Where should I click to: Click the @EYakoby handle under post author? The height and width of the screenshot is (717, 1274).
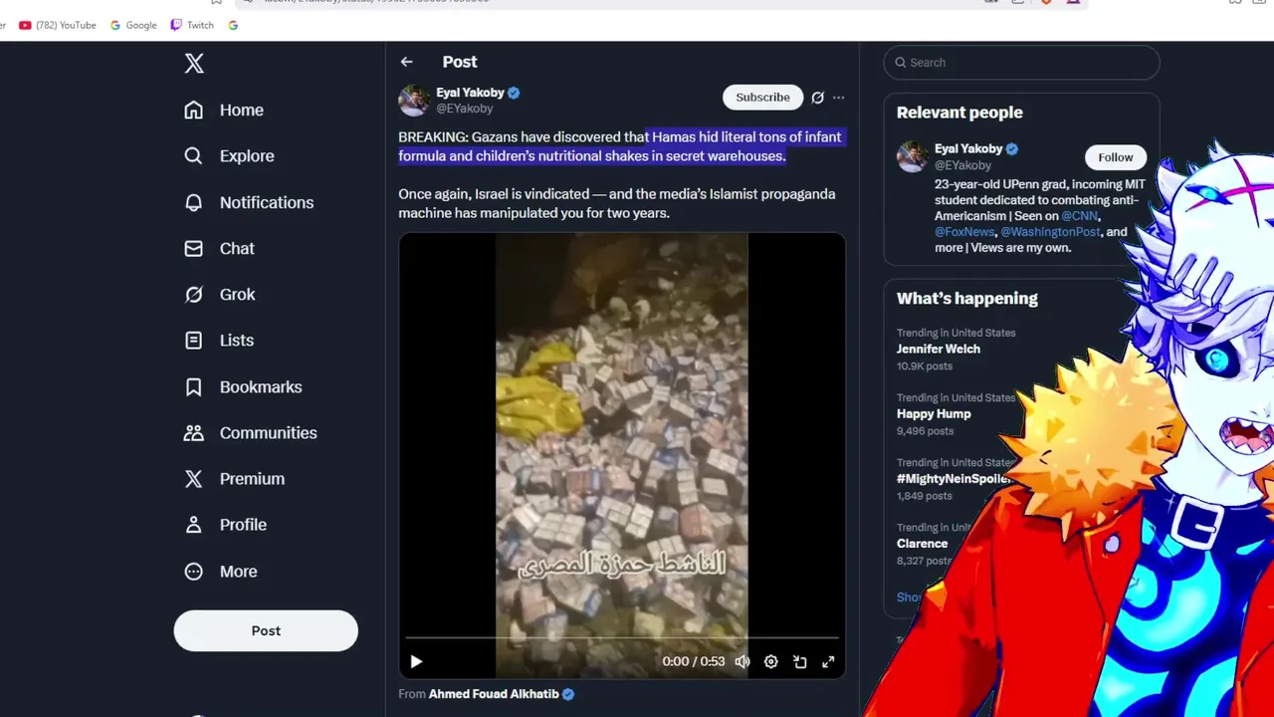click(x=464, y=109)
